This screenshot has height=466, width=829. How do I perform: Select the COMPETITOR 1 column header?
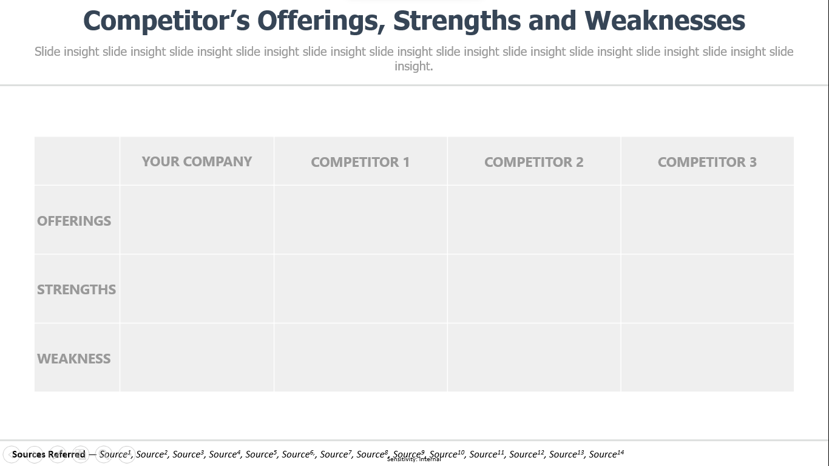click(360, 162)
